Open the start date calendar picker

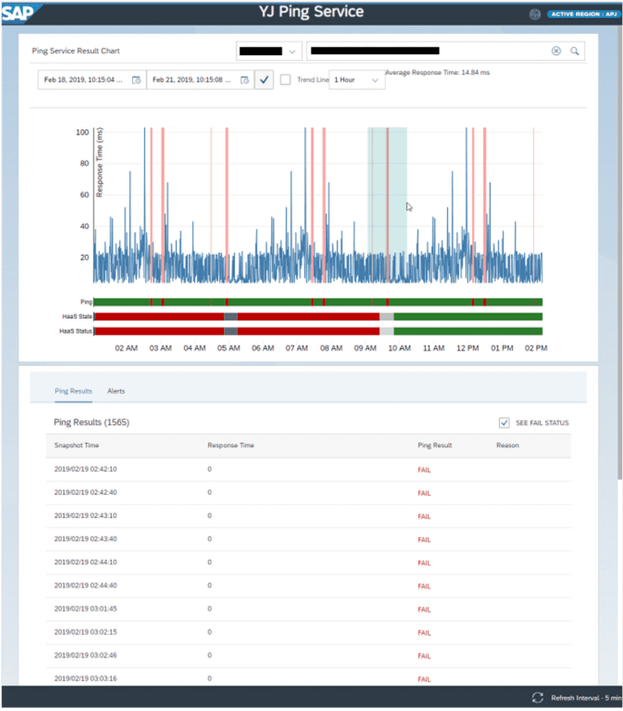[136, 80]
